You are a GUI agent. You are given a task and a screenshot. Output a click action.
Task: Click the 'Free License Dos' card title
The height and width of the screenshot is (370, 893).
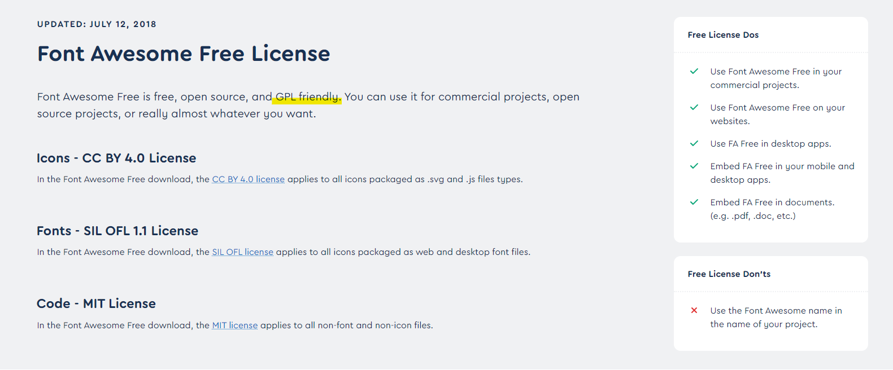[723, 35]
